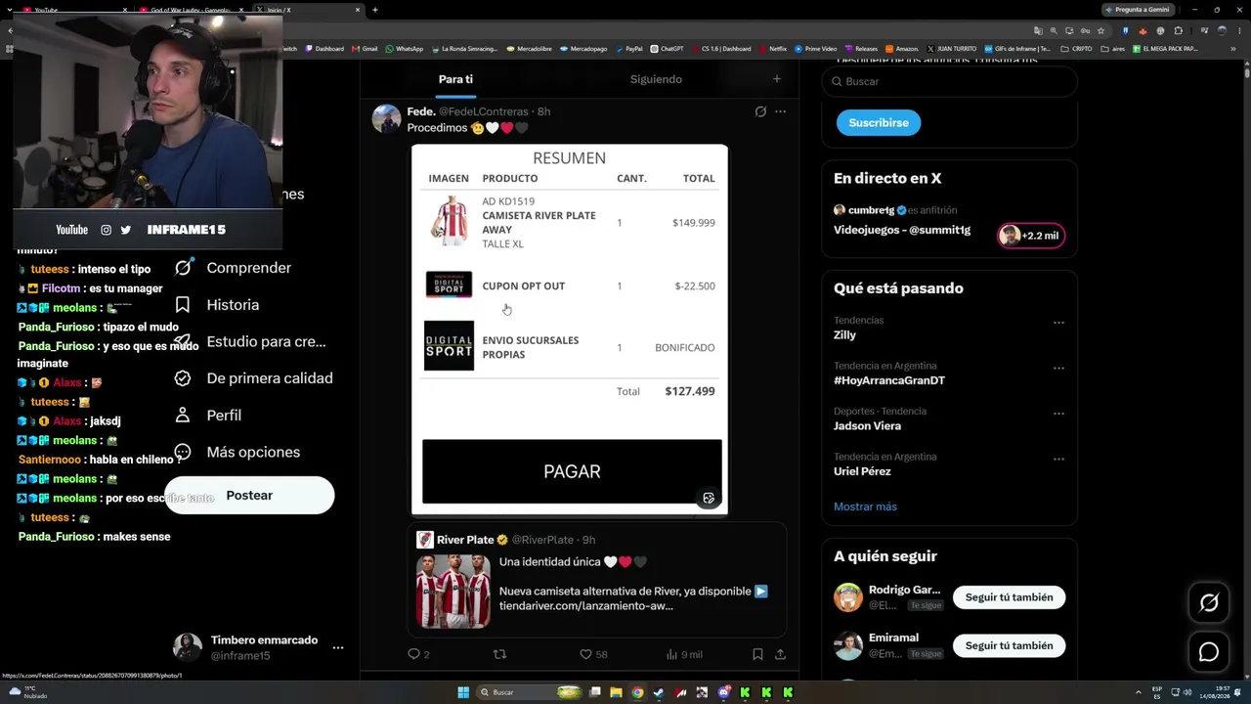
Task: Open more options for the Zilly trend
Action: [1058, 323]
